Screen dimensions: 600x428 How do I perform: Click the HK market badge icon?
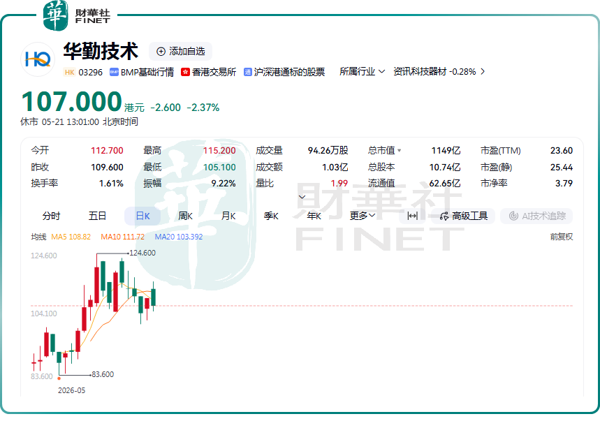point(69,73)
